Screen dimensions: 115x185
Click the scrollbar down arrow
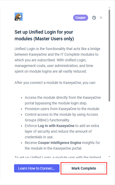click(x=109, y=157)
